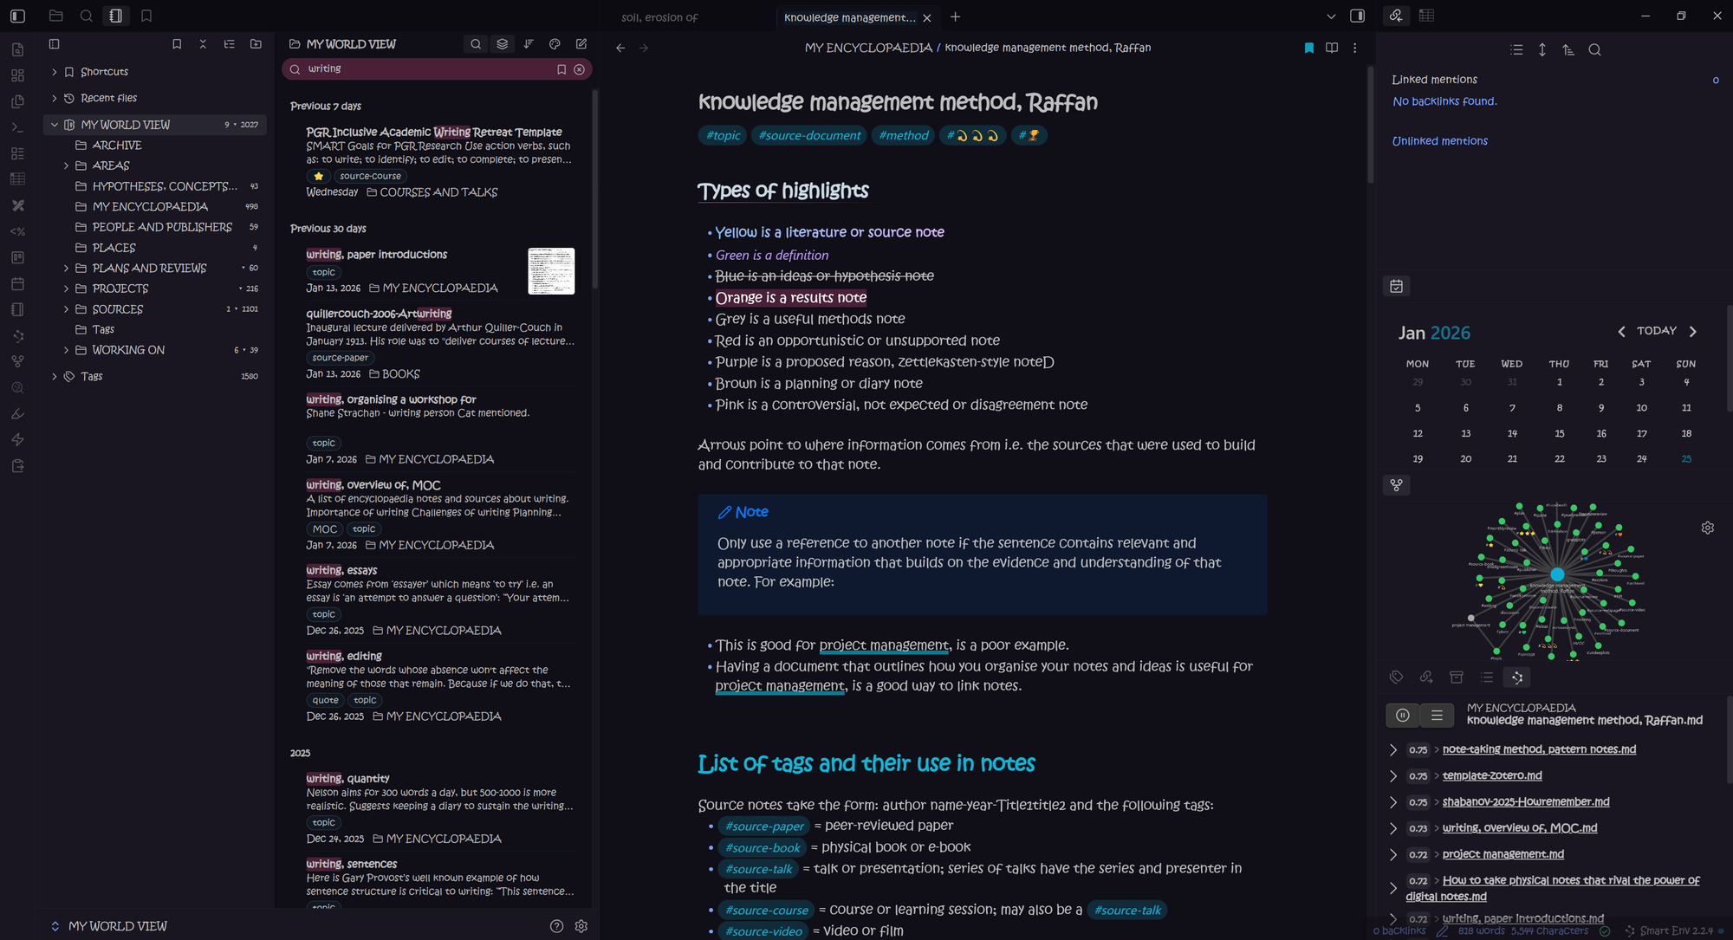Image resolution: width=1733 pixels, height=940 pixels.
Task: Open local graph panel icon
Action: point(1396,485)
